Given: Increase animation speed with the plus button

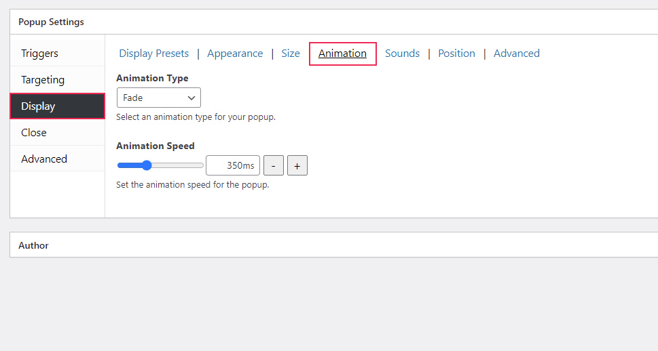Looking at the screenshot, I should (297, 165).
